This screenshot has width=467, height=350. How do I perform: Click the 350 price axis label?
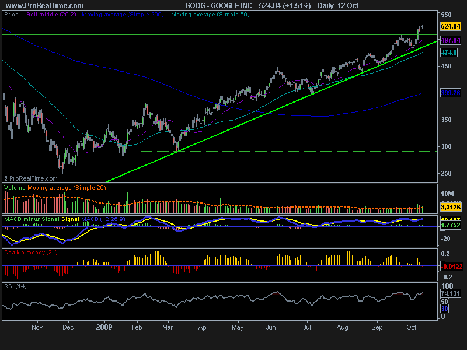click(x=446, y=120)
